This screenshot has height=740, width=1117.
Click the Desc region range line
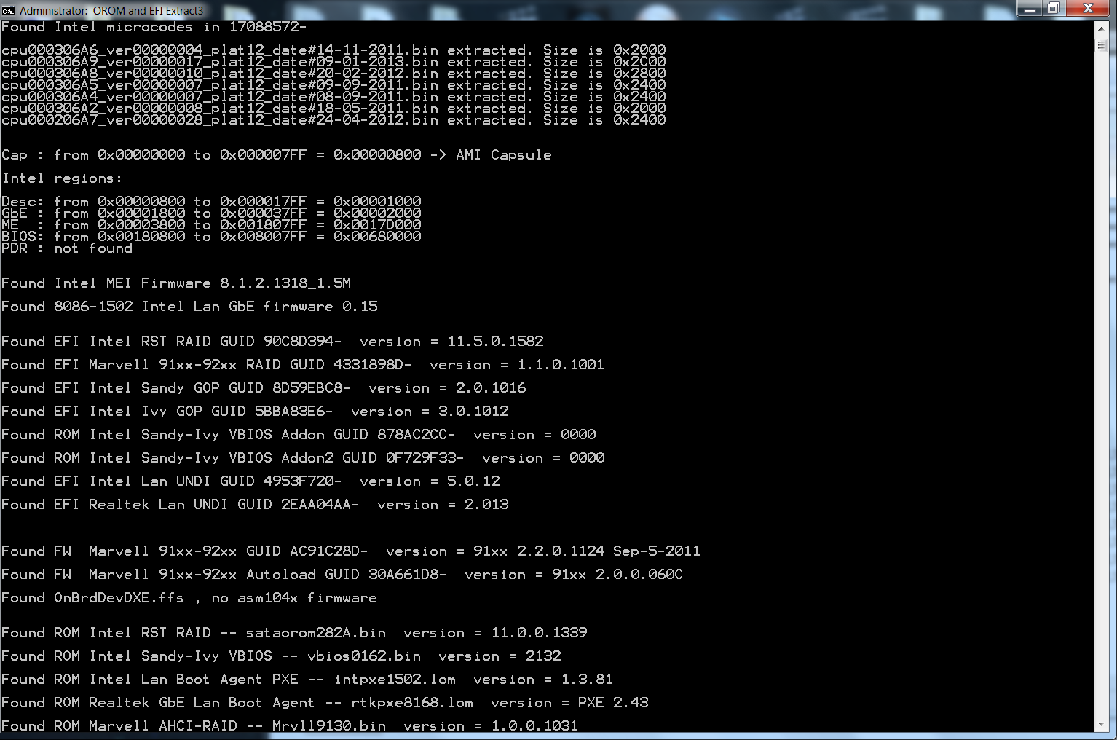tap(211, 202)
